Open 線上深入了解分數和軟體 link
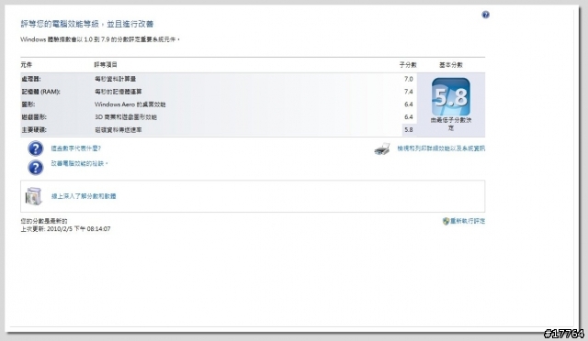The height and width of the screenshot is (341, 588). point(84,196)
